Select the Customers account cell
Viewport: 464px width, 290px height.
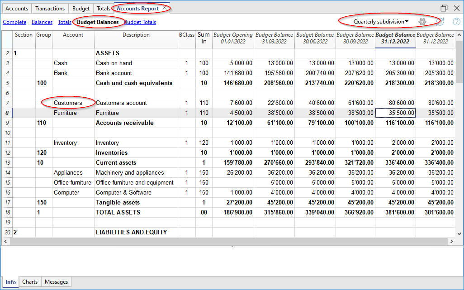coord(68,103)
